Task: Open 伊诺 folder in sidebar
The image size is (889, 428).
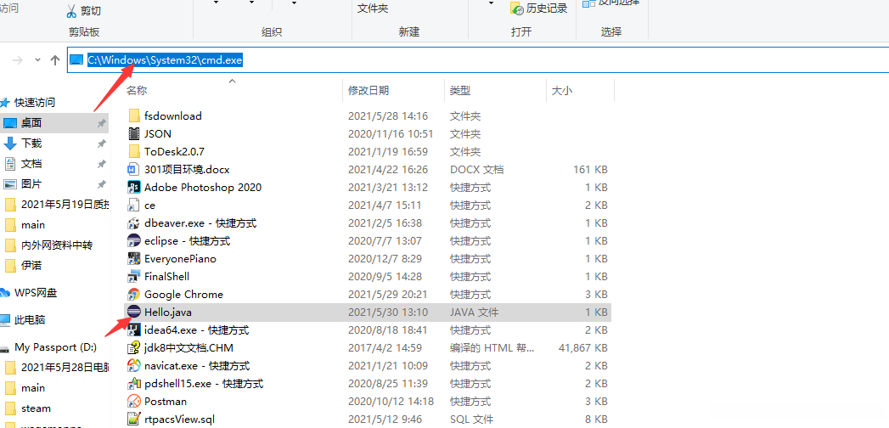Action: [x=31, y=265]
